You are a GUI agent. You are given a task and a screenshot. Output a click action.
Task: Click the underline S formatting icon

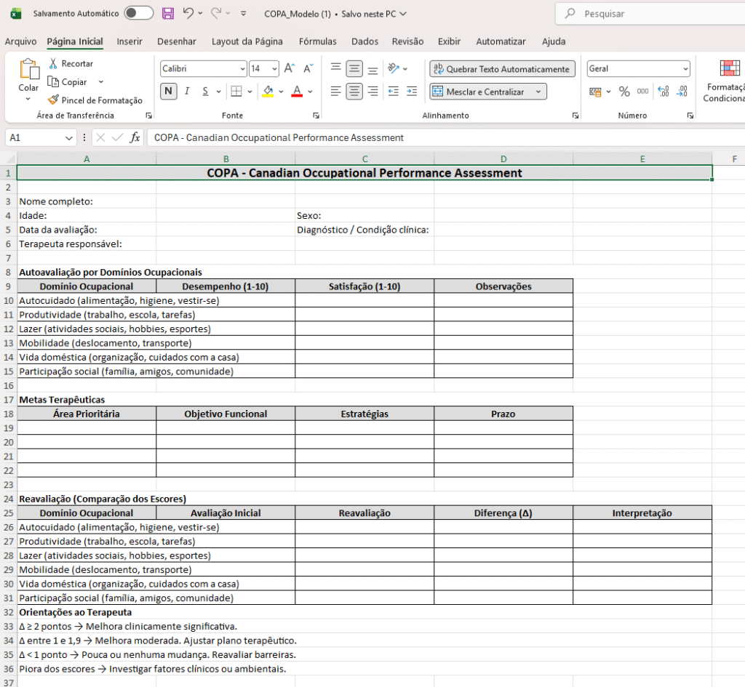[x=205, y=91]
